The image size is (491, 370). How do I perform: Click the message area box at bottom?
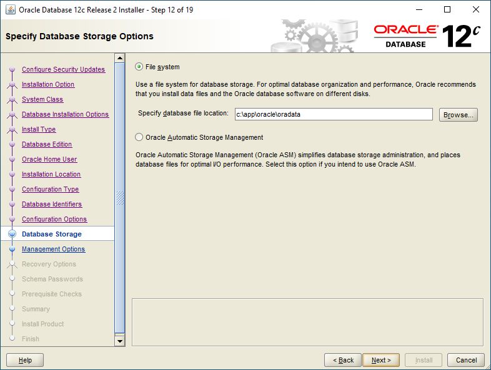click(307, 322)
